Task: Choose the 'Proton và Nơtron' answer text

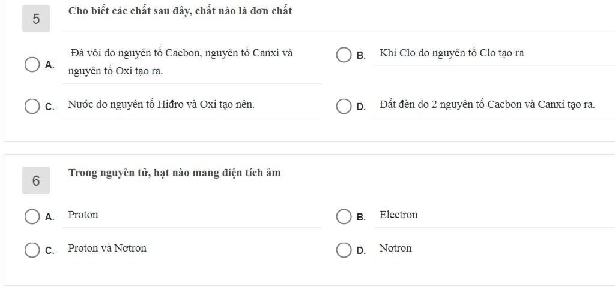Action: (107, 249)
